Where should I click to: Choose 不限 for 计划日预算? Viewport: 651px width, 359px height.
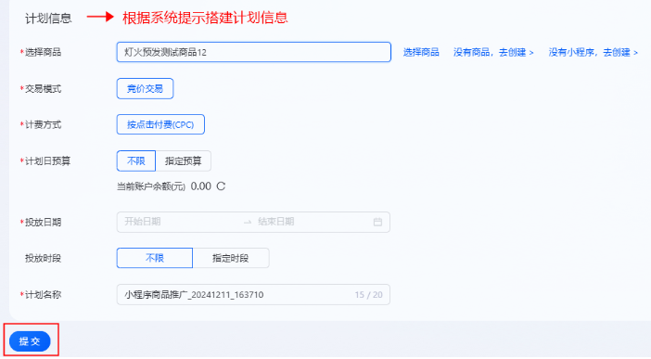[136, 160]
